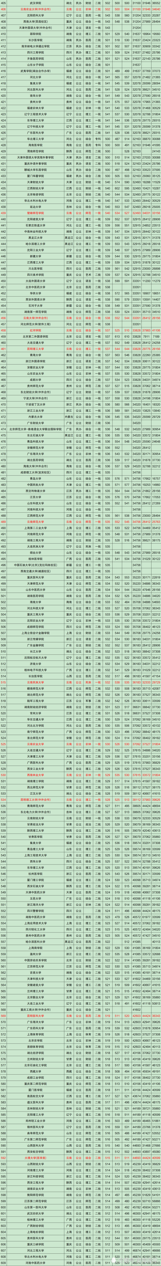Click 成都师范学院 in row 506
The height and width of the screenshot is (1266, 161).
[35, 626]
